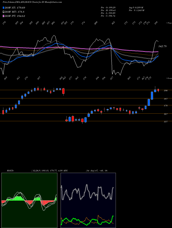Image resolution: width=172 pixels, height=228 pixels.
Task: Click the MACD: heading label
Action: tap(10, 171)
